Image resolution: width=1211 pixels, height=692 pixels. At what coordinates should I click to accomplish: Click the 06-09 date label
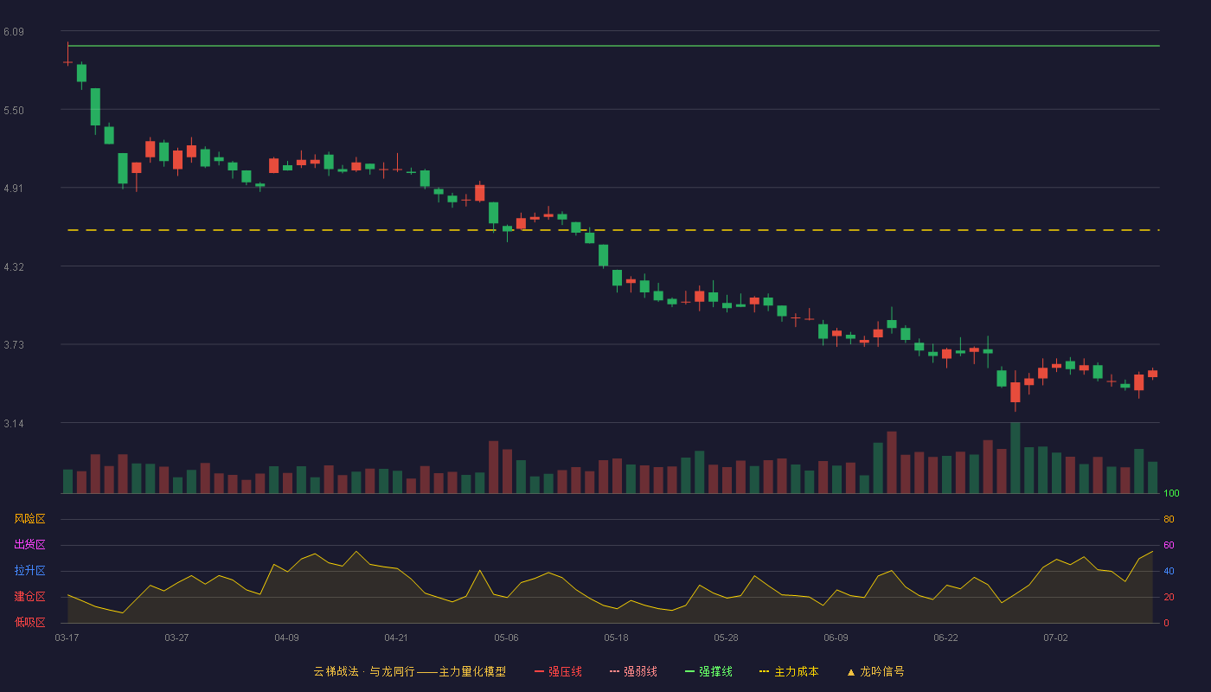point(836,638)
